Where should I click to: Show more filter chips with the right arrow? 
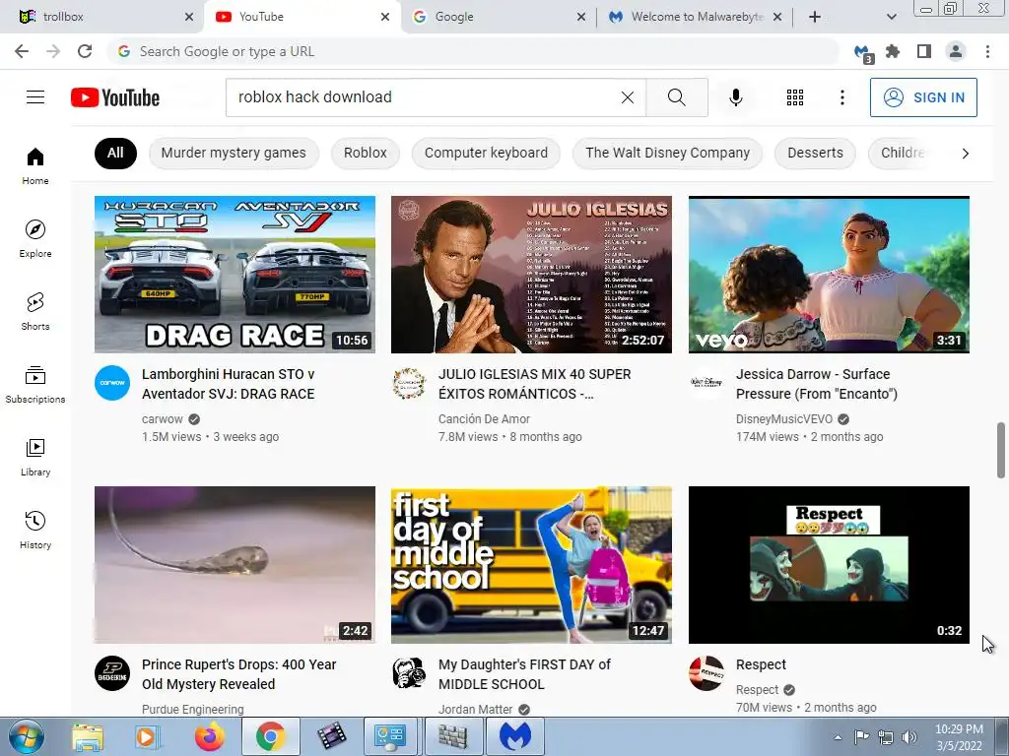coord(965,153)
